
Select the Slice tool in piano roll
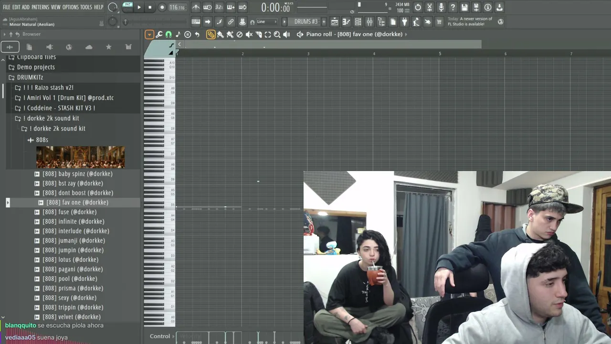tap(258, 34)
